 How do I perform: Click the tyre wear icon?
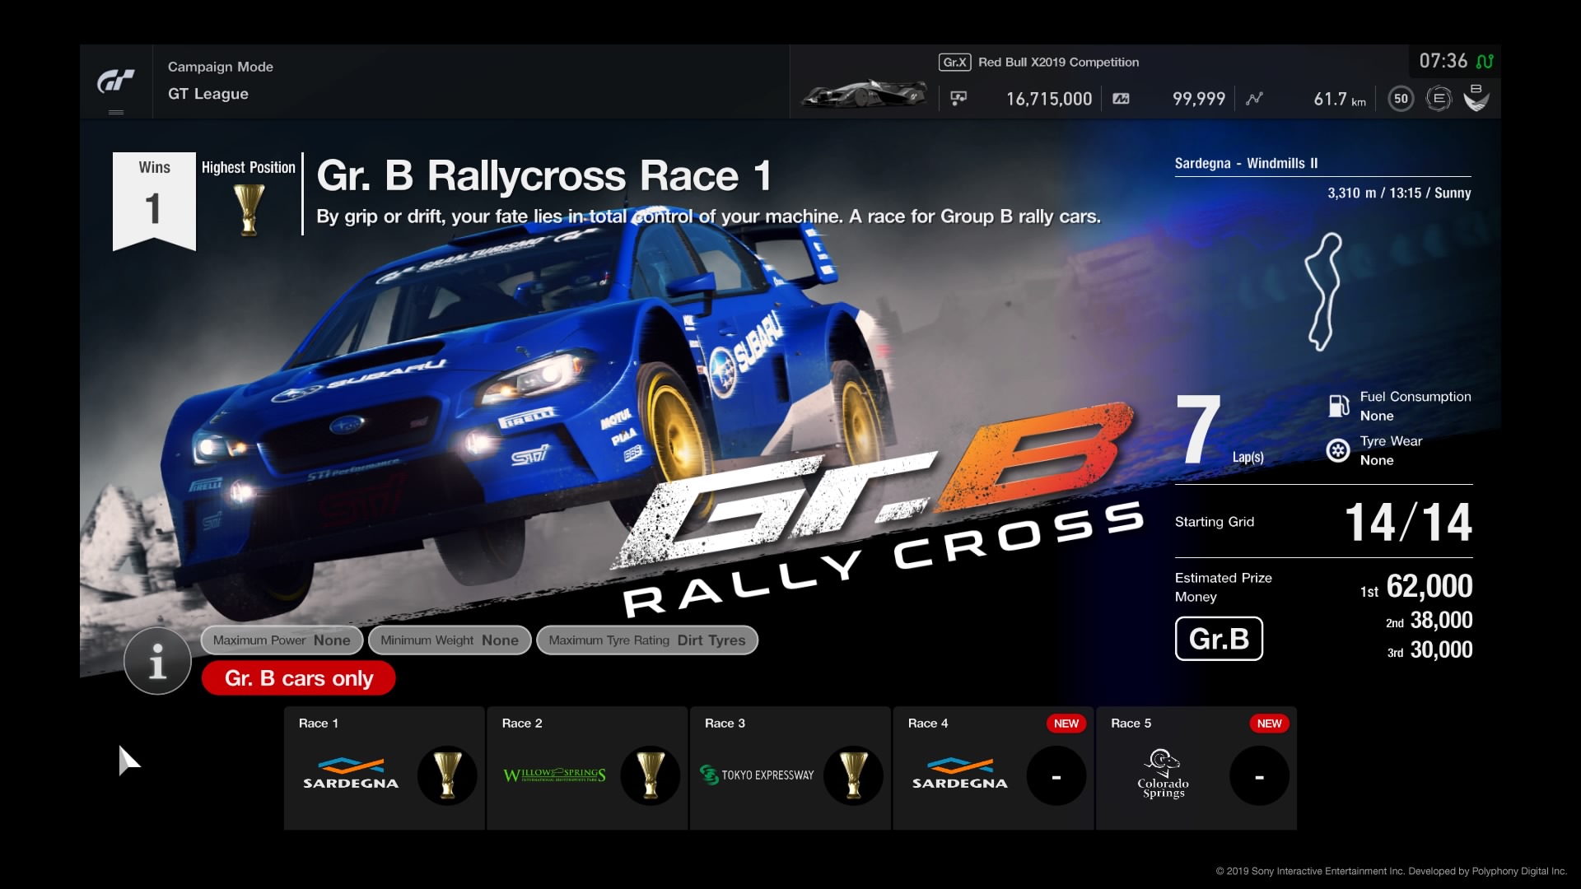(1338, 450)
